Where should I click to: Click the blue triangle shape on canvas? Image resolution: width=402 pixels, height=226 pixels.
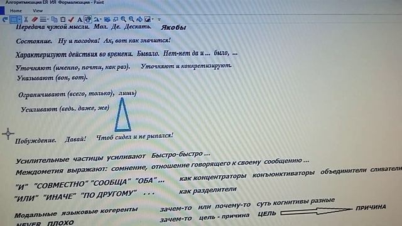tap(122, 115)
